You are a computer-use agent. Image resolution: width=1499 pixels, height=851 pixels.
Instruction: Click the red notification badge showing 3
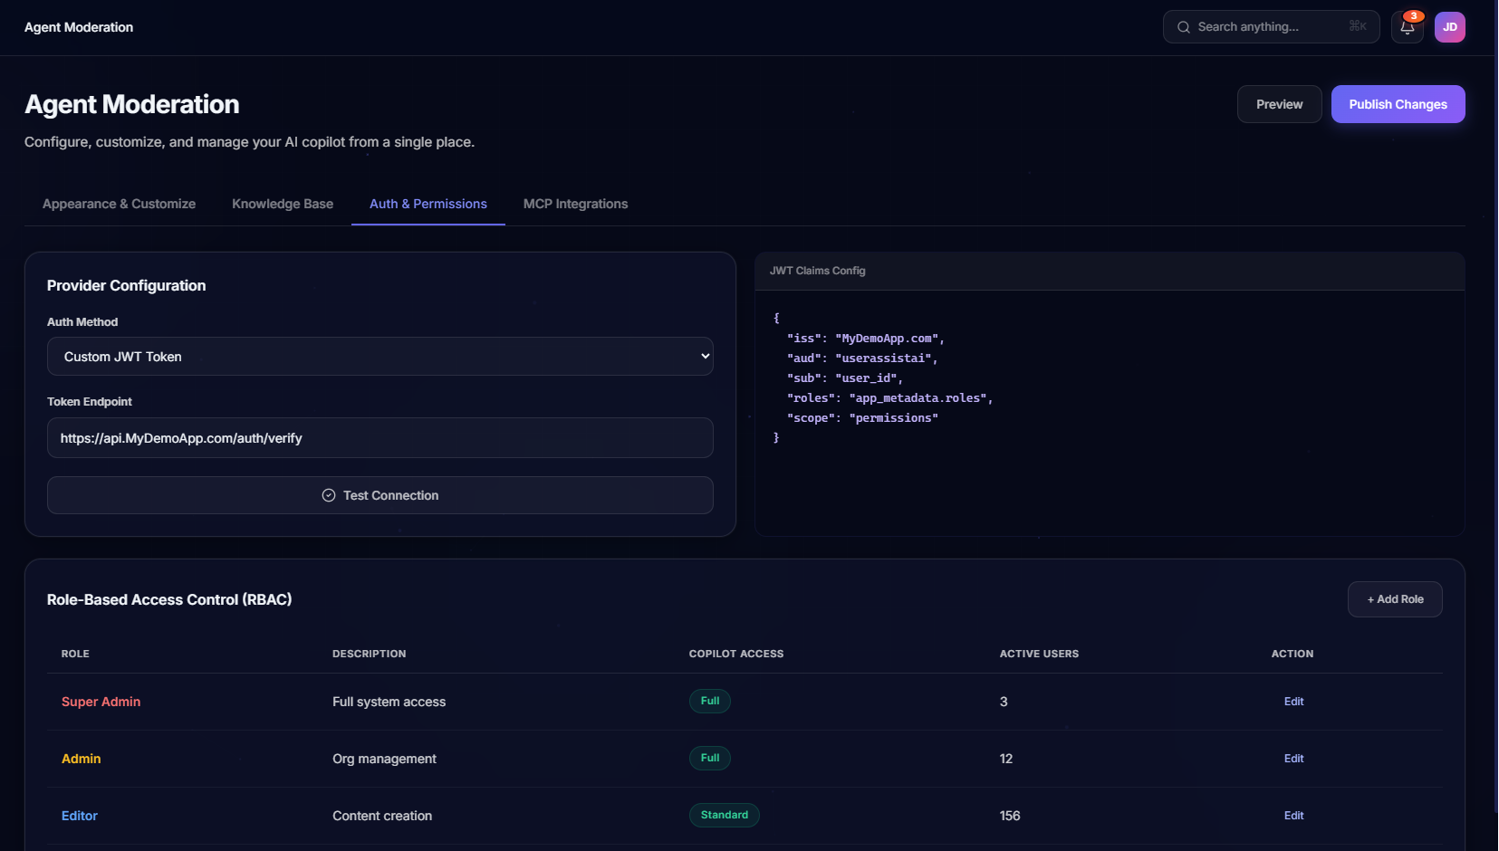tap(1414, 15)
